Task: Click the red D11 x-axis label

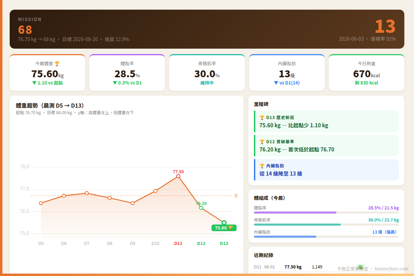Action: pos(178,244)
